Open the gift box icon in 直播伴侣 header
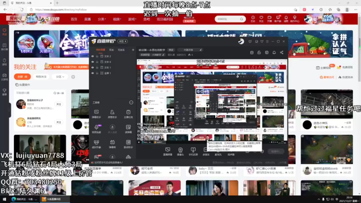Viewport: 361px width, 203px height. coord(252,52)
